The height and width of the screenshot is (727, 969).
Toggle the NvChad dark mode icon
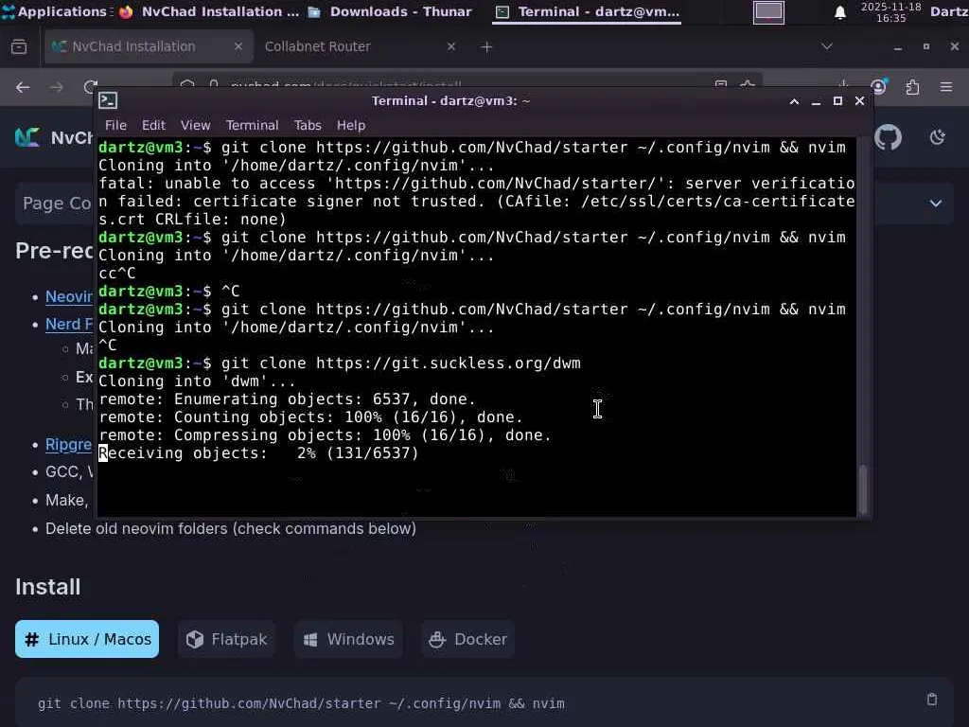pyautogui.click(x=938, y=137)
